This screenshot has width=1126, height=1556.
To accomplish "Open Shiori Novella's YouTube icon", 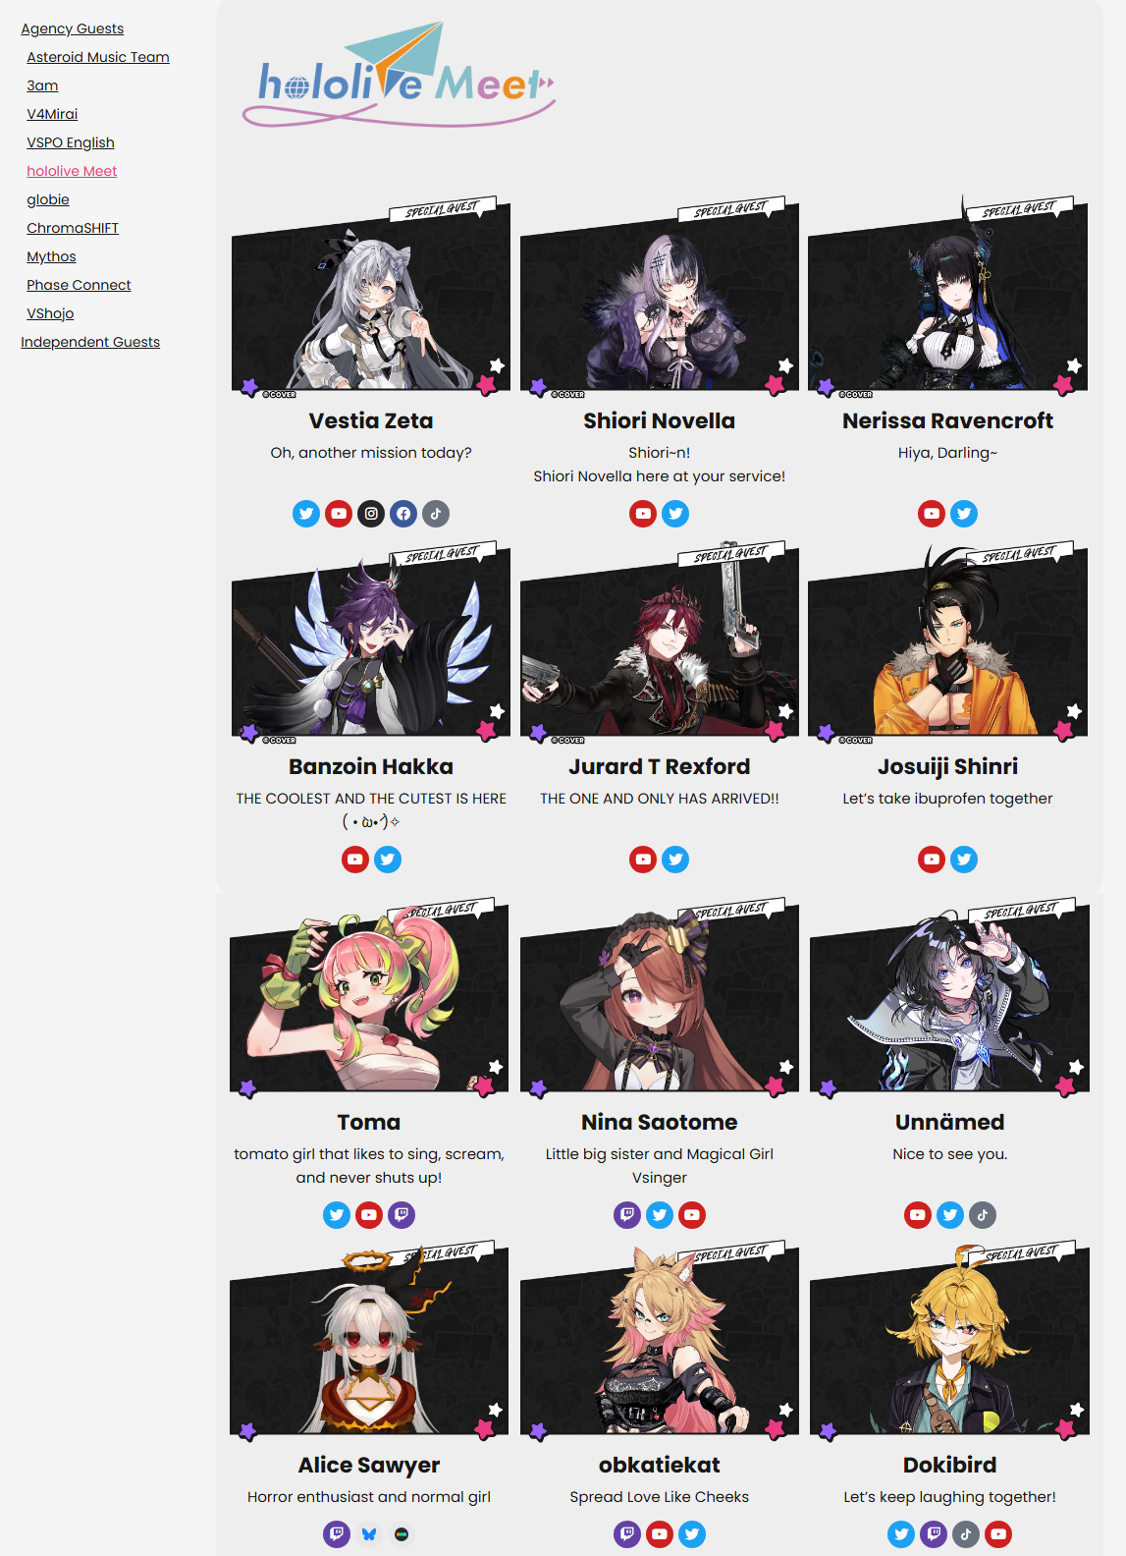I will pos(643,514).
